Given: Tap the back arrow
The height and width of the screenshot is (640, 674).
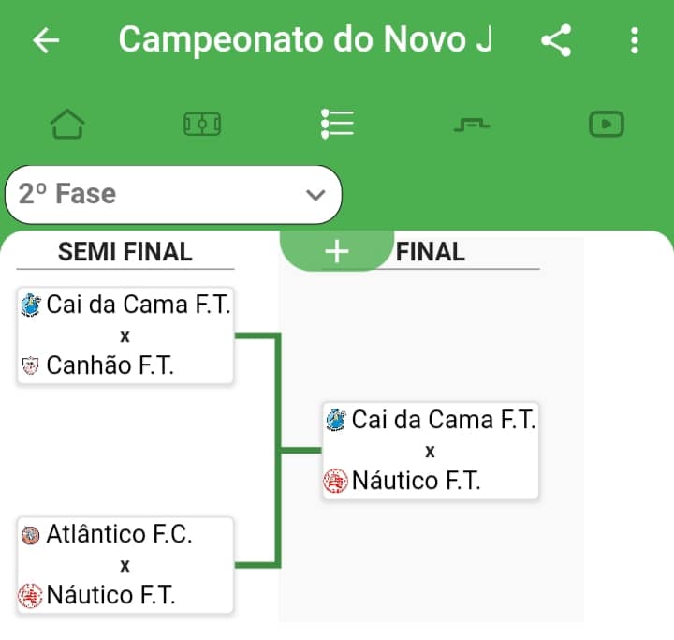Looking at the screenshot, I should tap(46, 40).
